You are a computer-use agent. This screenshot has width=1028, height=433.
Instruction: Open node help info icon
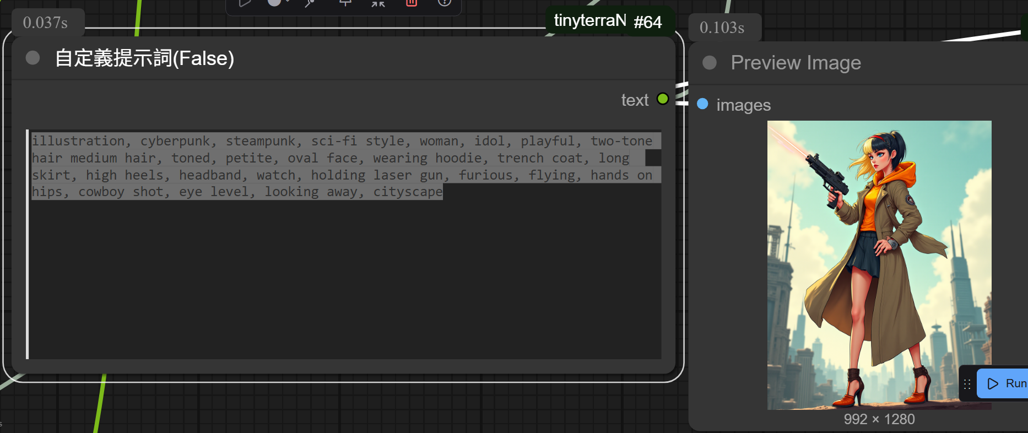click(x=445, y=3)
